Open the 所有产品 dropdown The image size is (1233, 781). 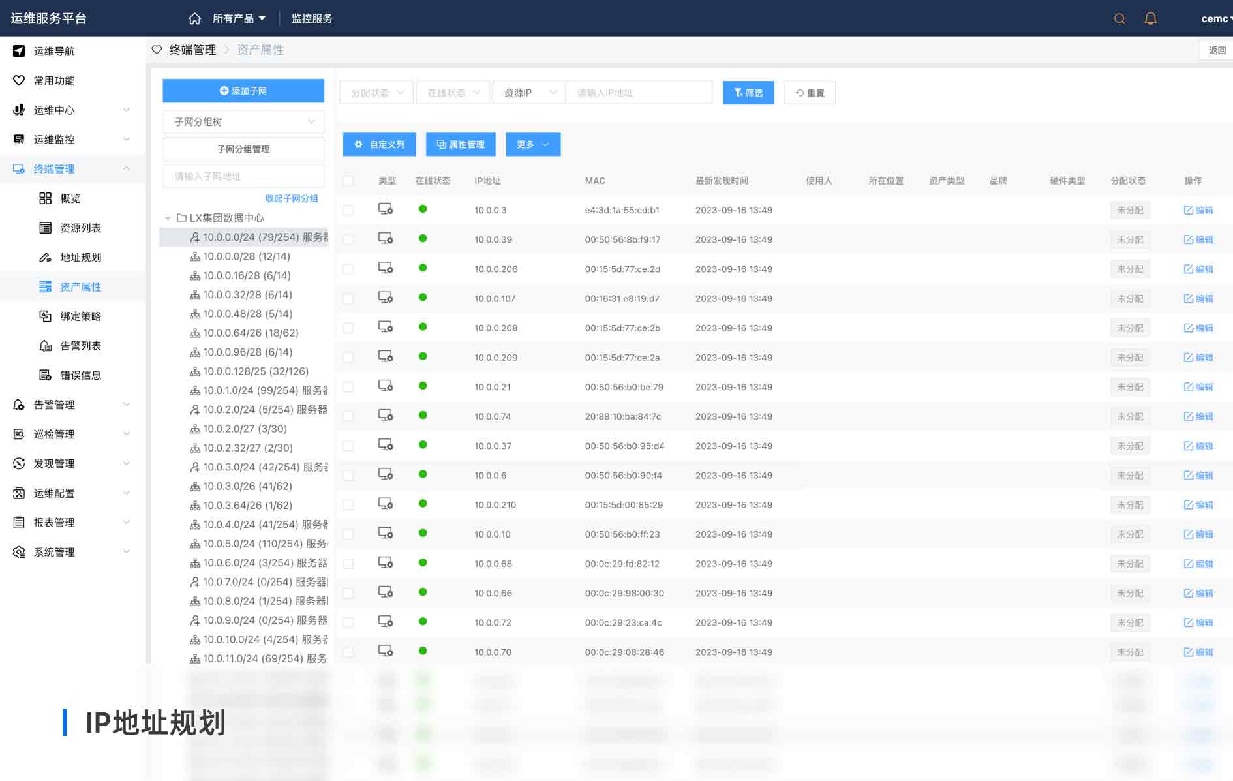coord(239,18)
